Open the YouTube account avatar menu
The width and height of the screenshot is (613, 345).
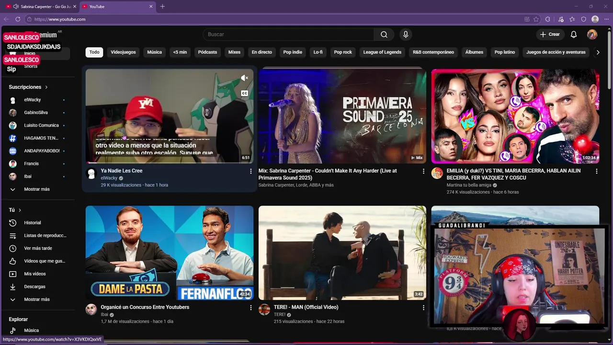pos(592,34)
